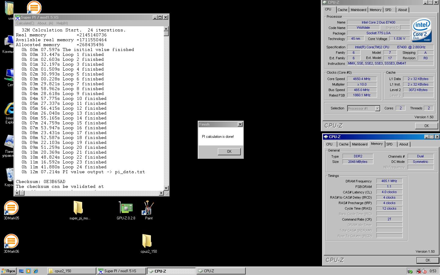Click Show Desktop icon in Quick Launch
Viewport: 440px width, 275px height.
point(21,271)
